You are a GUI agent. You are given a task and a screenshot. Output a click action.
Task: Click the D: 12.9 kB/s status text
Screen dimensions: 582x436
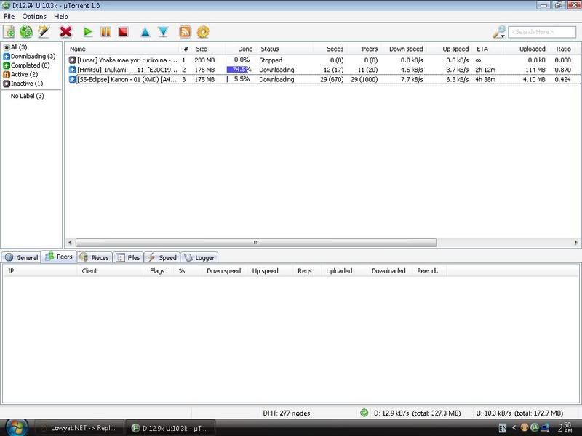[x=417, y=413]
